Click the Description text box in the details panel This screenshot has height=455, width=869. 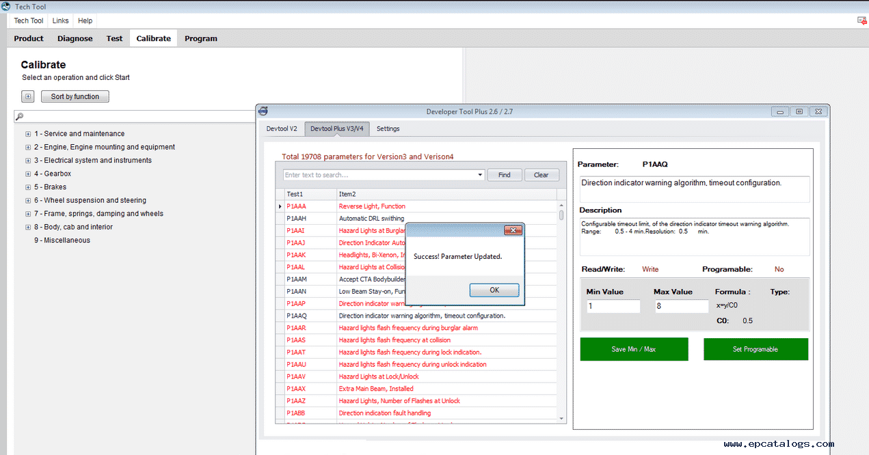695,237
